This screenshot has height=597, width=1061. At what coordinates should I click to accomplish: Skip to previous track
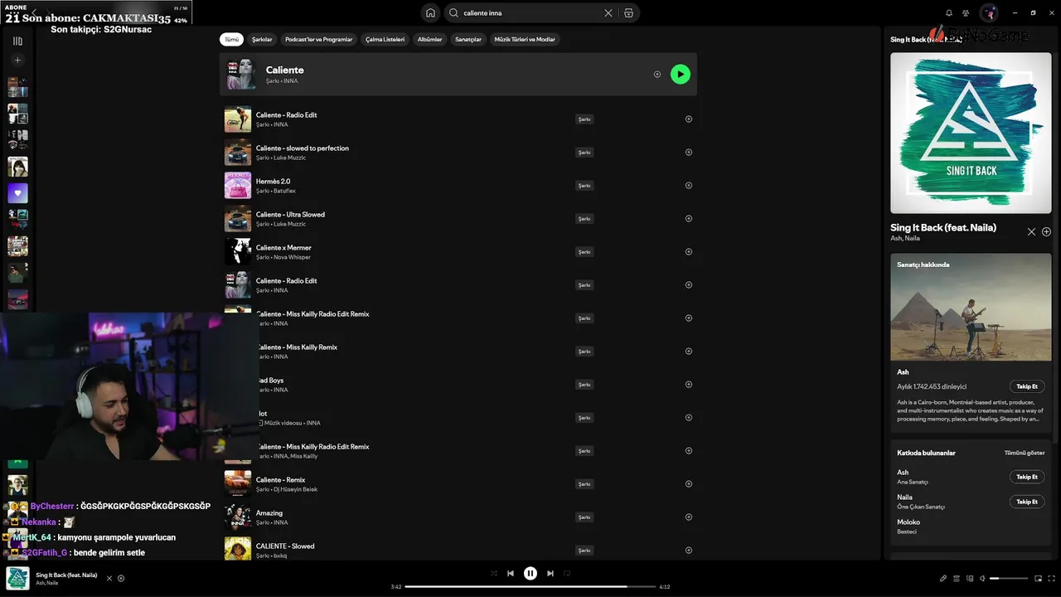[511, 573]
